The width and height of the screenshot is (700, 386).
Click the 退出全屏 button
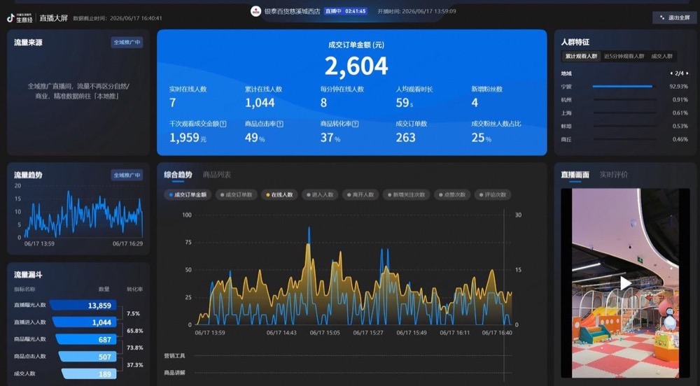[675, 17]
